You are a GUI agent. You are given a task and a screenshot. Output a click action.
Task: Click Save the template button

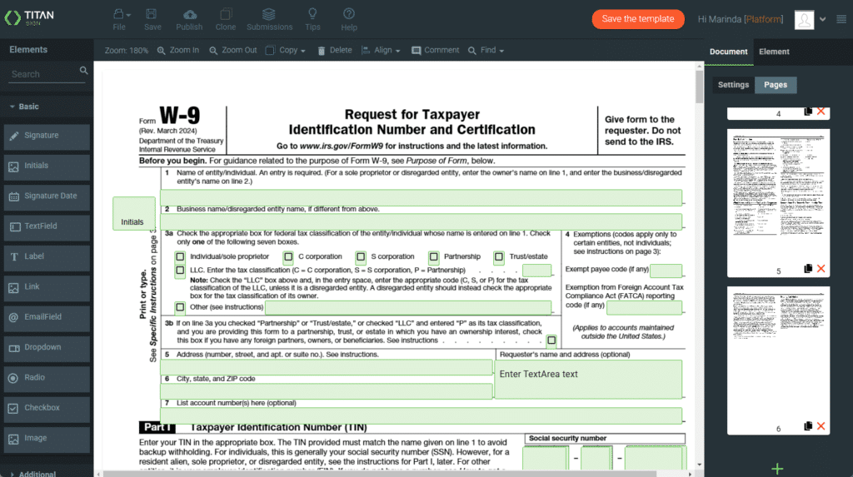coord(637,19)
